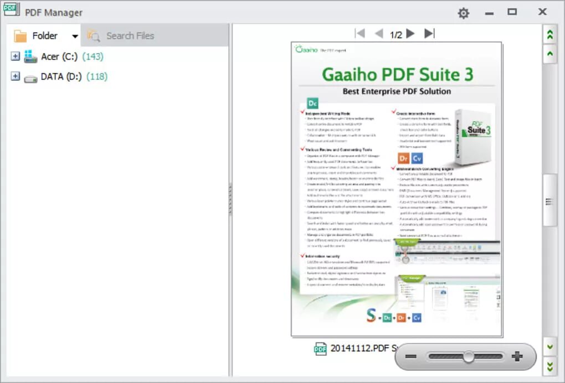Open the settings gear in title bar

[464, 13]
